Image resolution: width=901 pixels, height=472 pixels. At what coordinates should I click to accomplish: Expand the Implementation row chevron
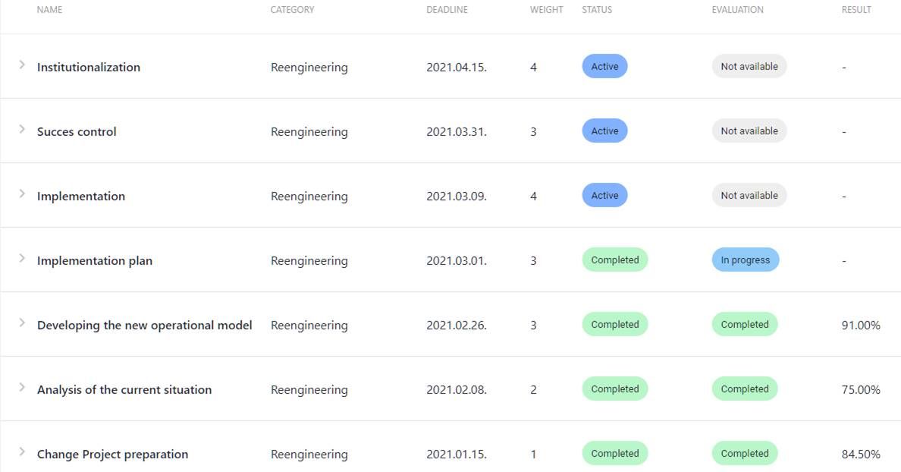coord(22,194)
